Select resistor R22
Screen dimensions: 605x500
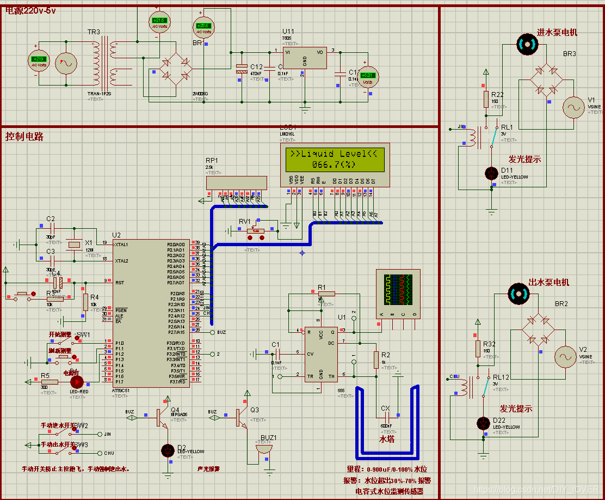click(486, 99)
